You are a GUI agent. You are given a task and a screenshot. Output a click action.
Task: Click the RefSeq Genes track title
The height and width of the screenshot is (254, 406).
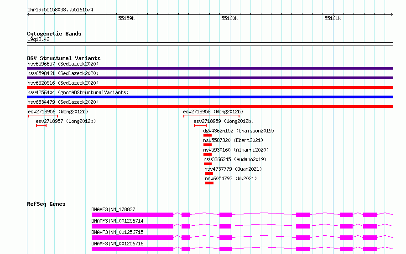46,204
